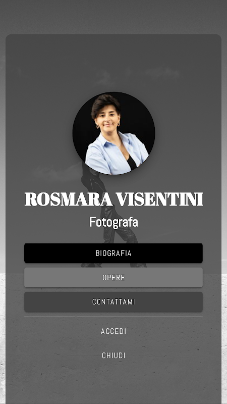This screenshot has width=227, height=404.
Task: Click the woman's face in the portrait
Action: pyautogui.click(x=107, y=119)
